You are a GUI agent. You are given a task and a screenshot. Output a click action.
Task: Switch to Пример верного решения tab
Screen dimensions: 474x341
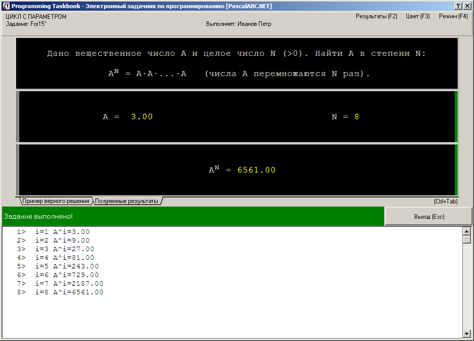pos(56,201)
